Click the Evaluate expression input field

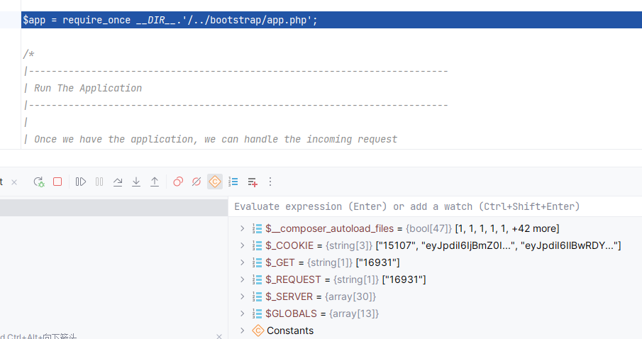coord(433,206)
